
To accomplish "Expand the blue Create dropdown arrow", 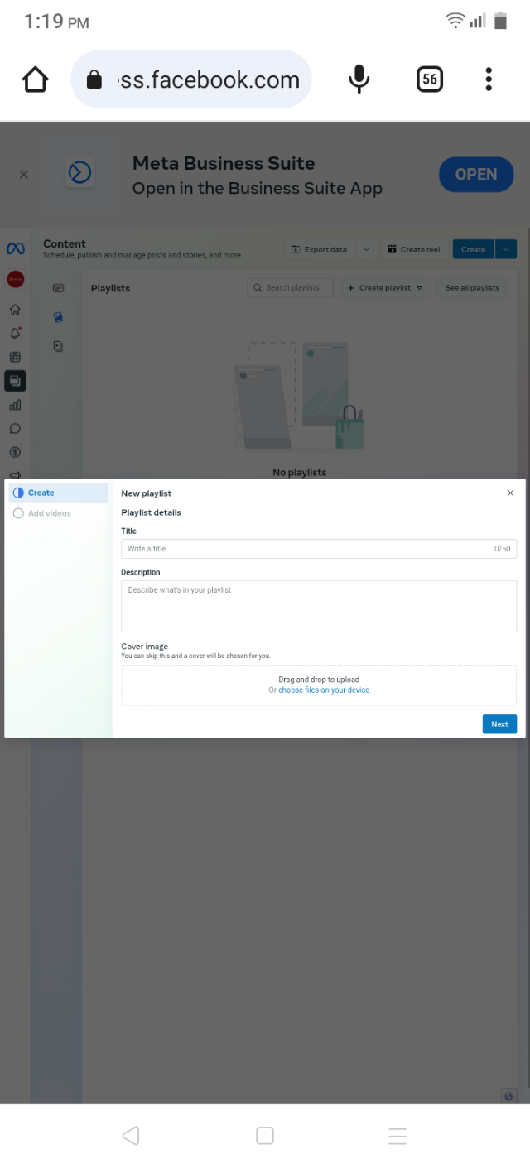I will tap(506, 249).
